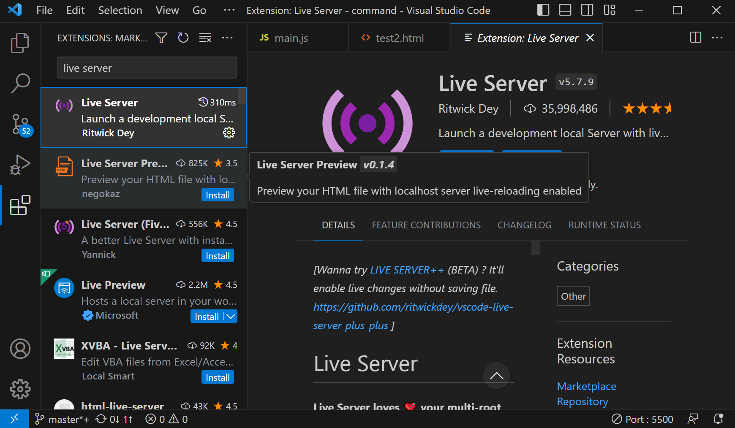Open the Marketplace resource link

(x=586, y=386)
